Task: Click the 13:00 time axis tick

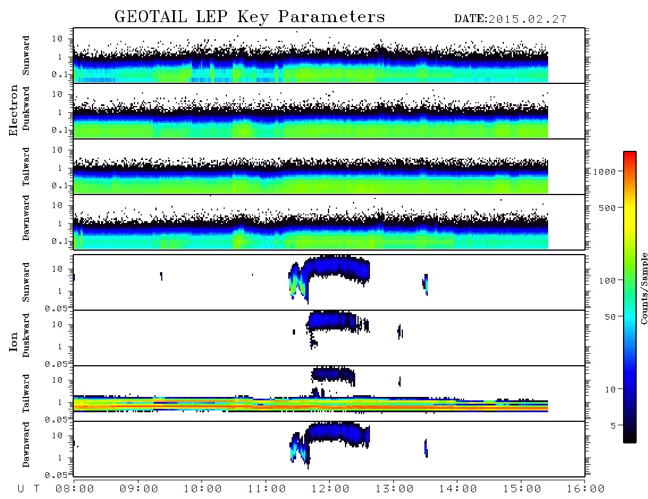Action: [x=394, y=489]
